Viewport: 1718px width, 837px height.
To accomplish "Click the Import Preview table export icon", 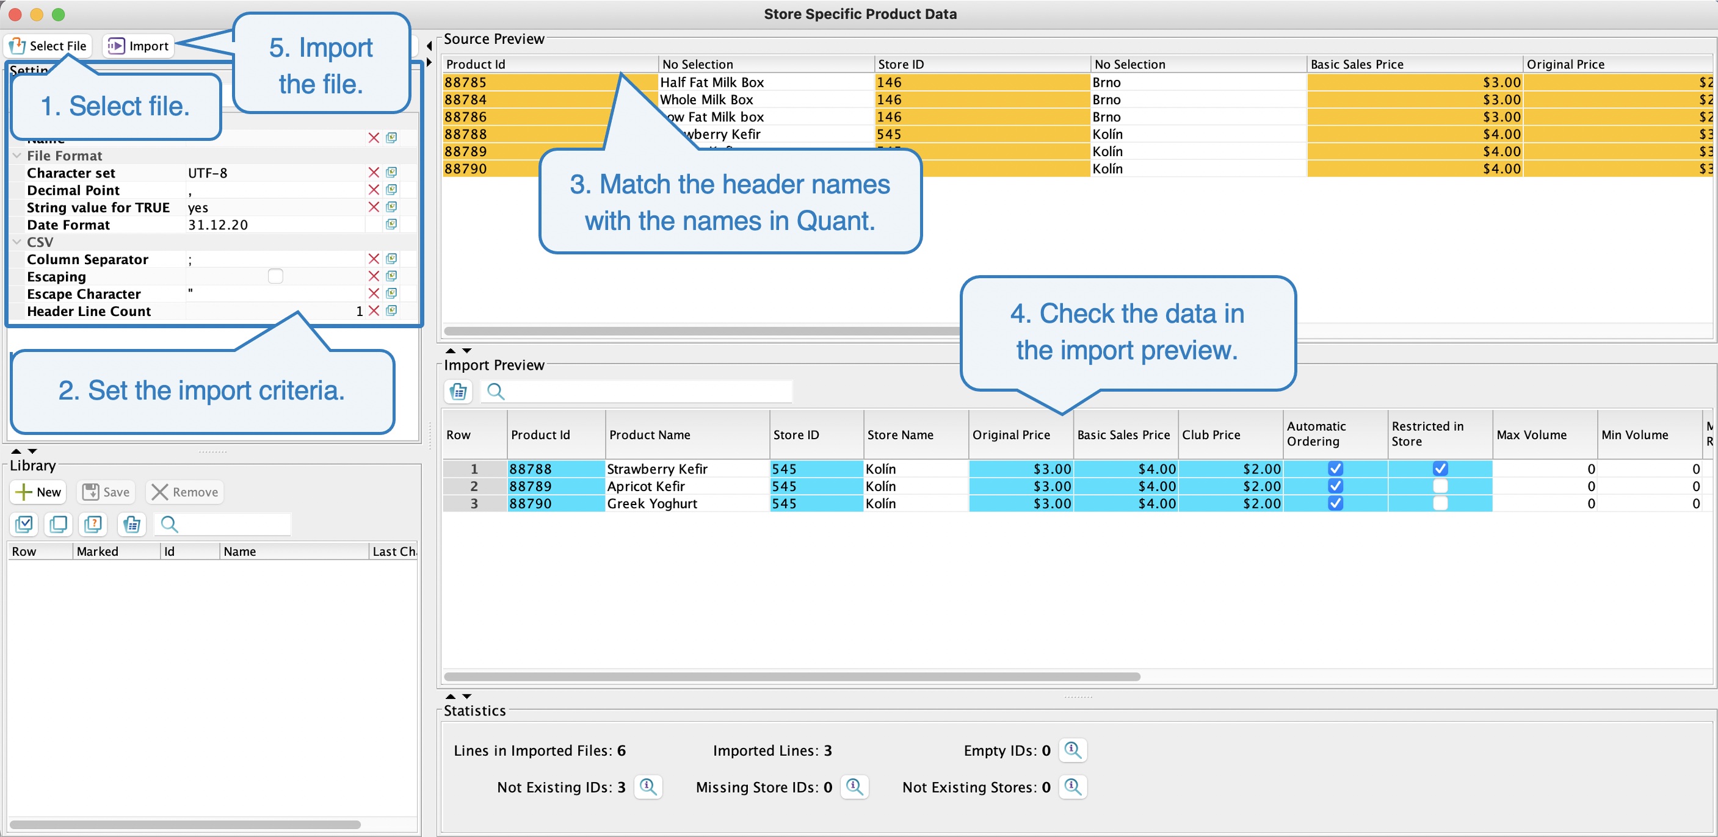I will [x=458, y=391].
